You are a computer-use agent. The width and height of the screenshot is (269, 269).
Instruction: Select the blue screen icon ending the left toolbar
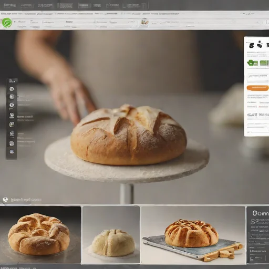12,152
